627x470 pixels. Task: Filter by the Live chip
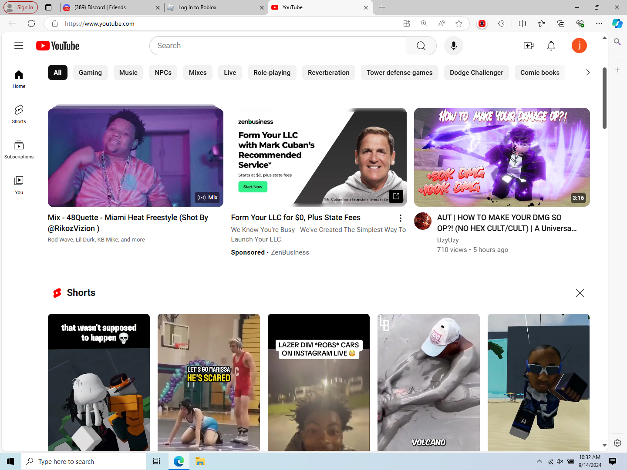230,73
